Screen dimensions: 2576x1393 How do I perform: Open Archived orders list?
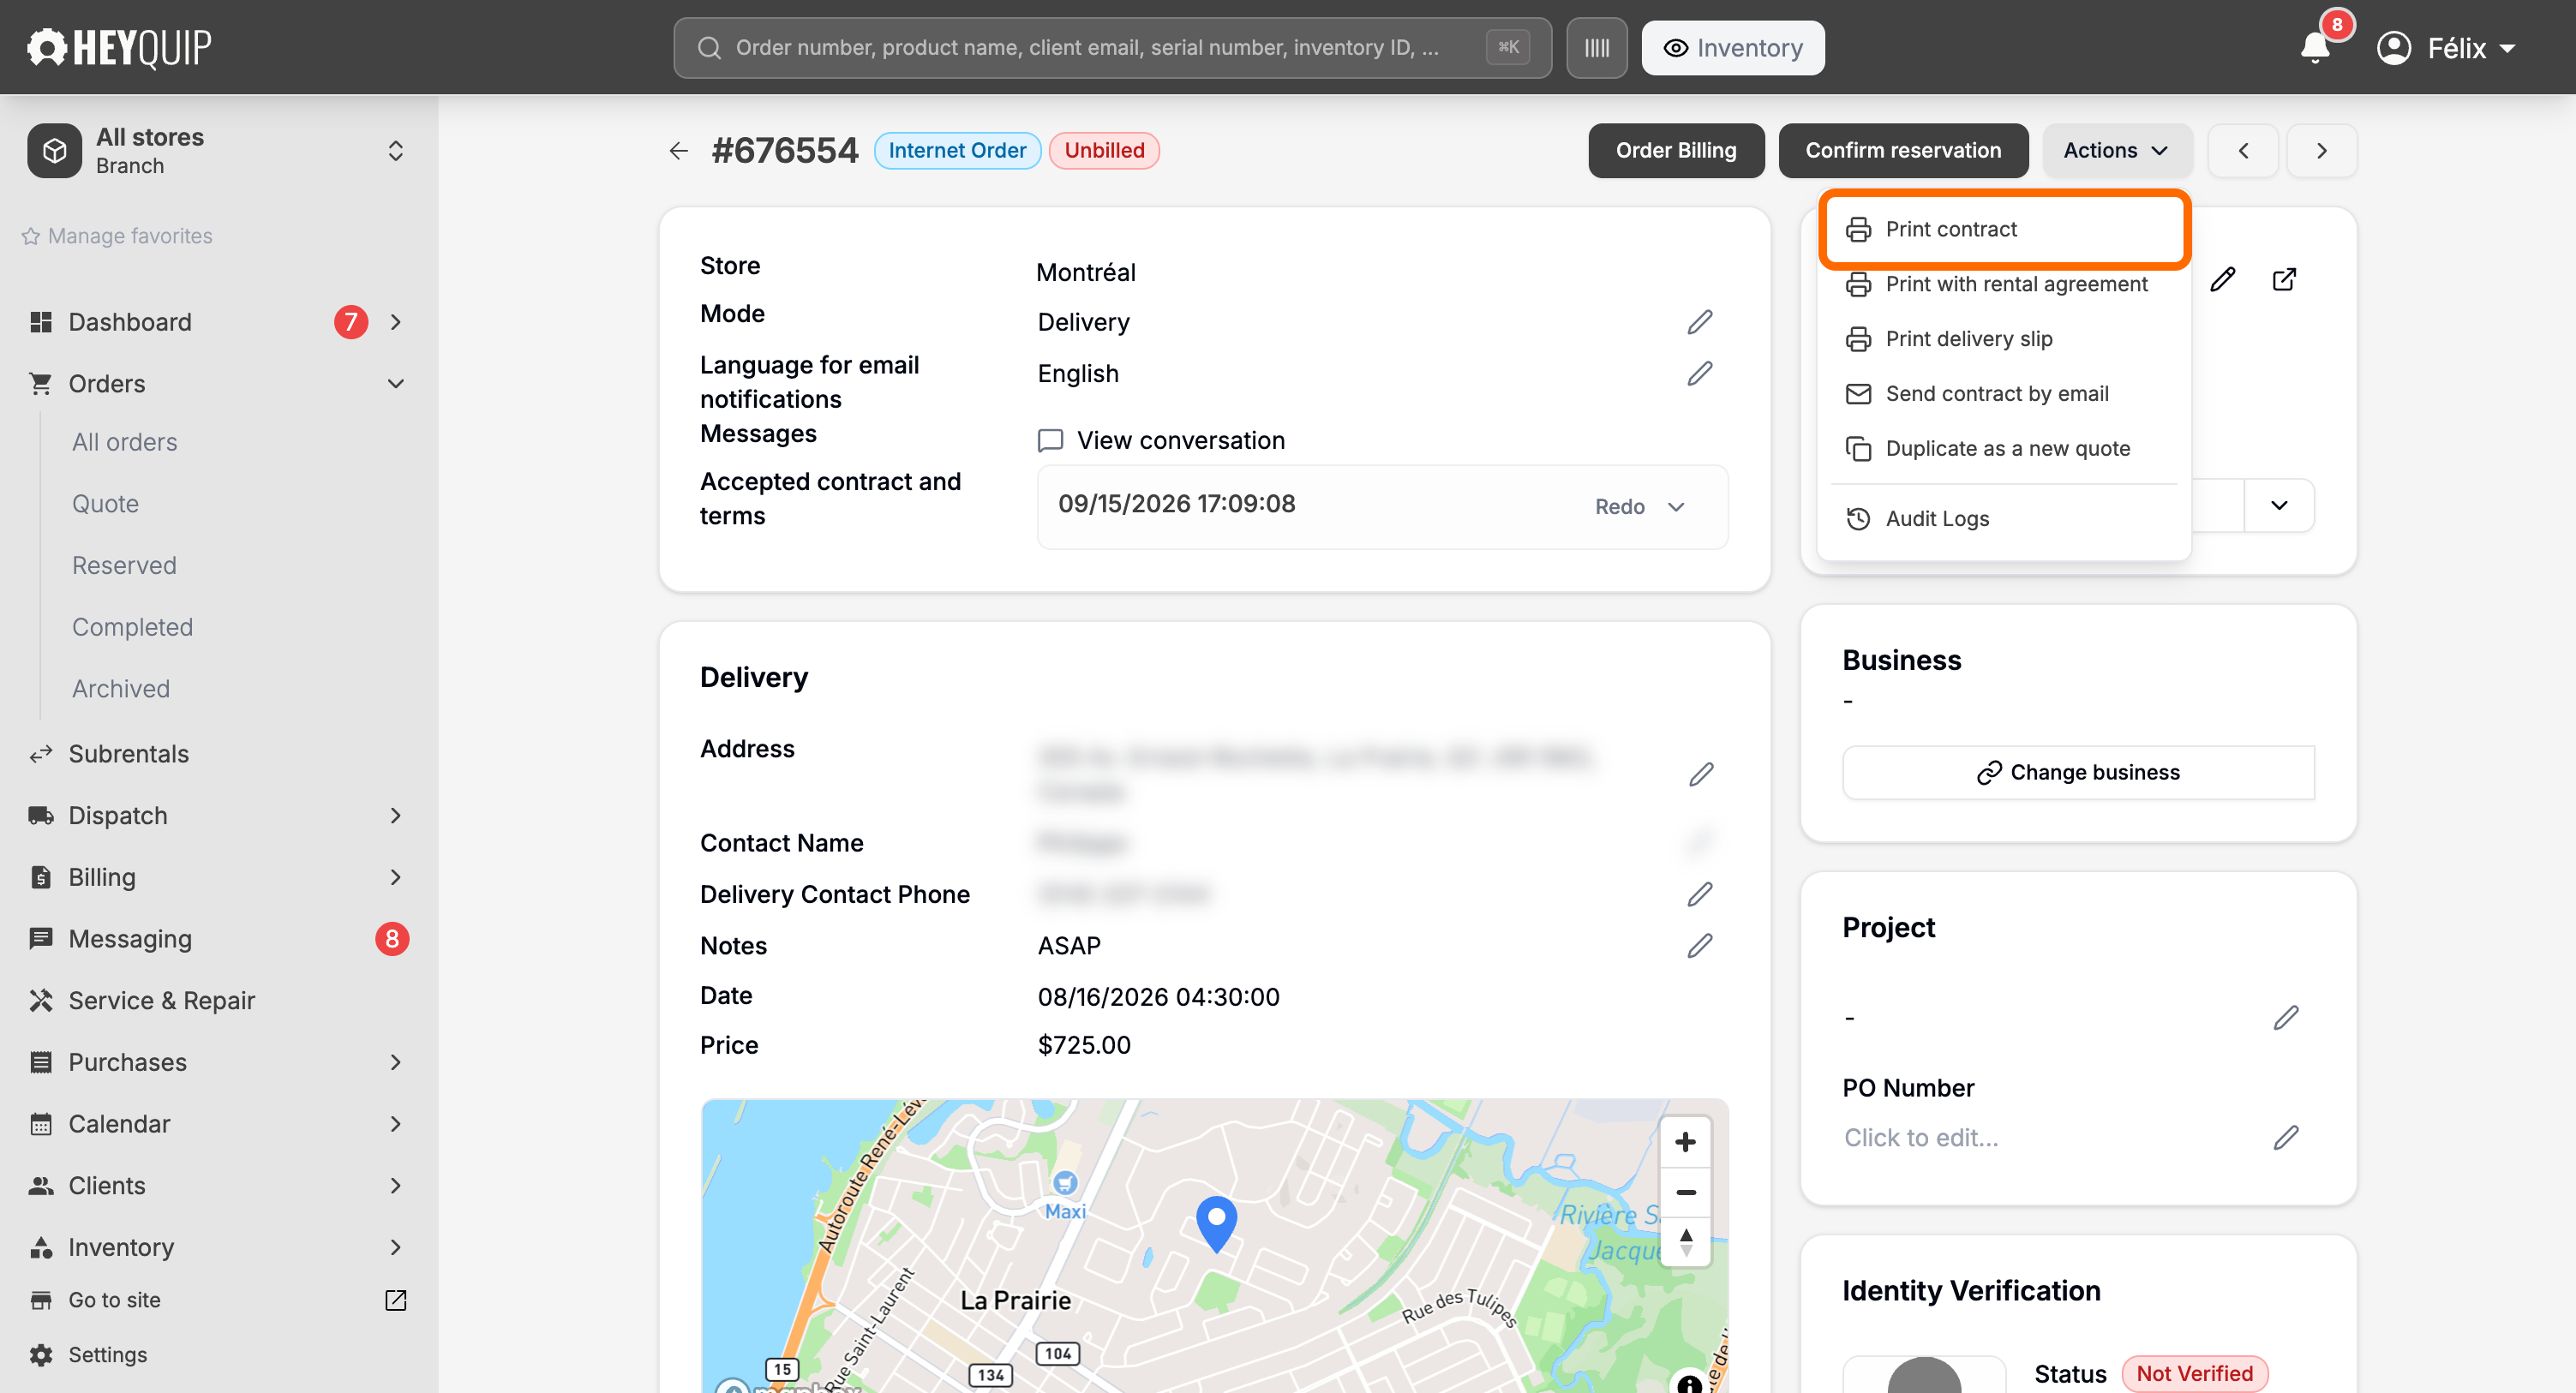(121, 688)
